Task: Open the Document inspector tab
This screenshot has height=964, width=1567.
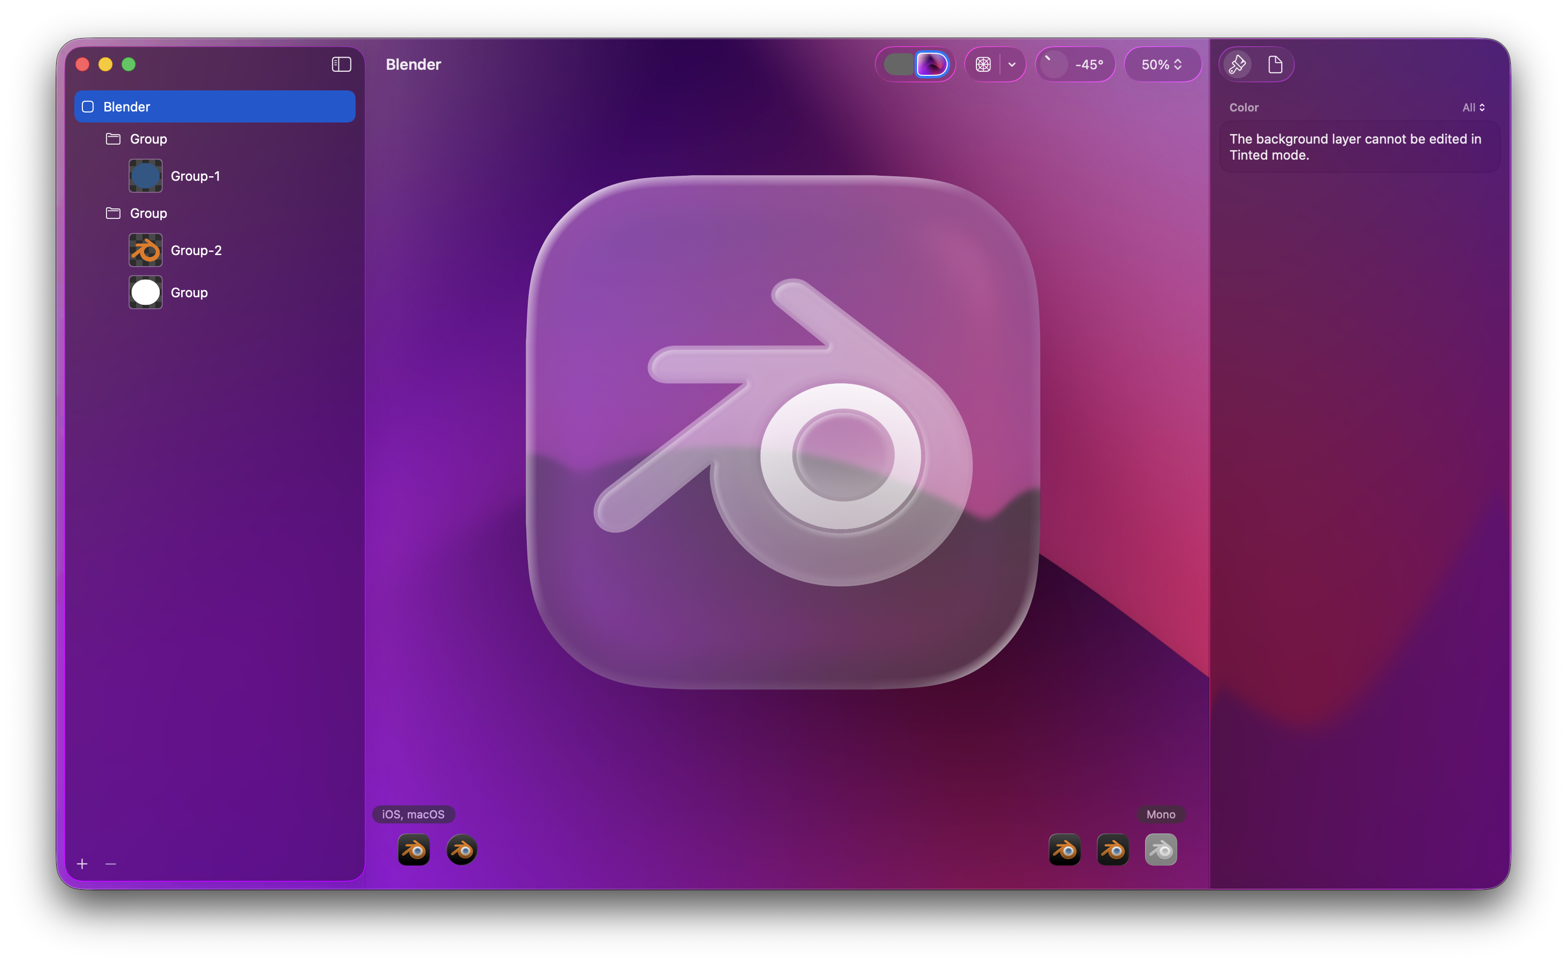Action: pyautogui.click(x=1275, y=64)
